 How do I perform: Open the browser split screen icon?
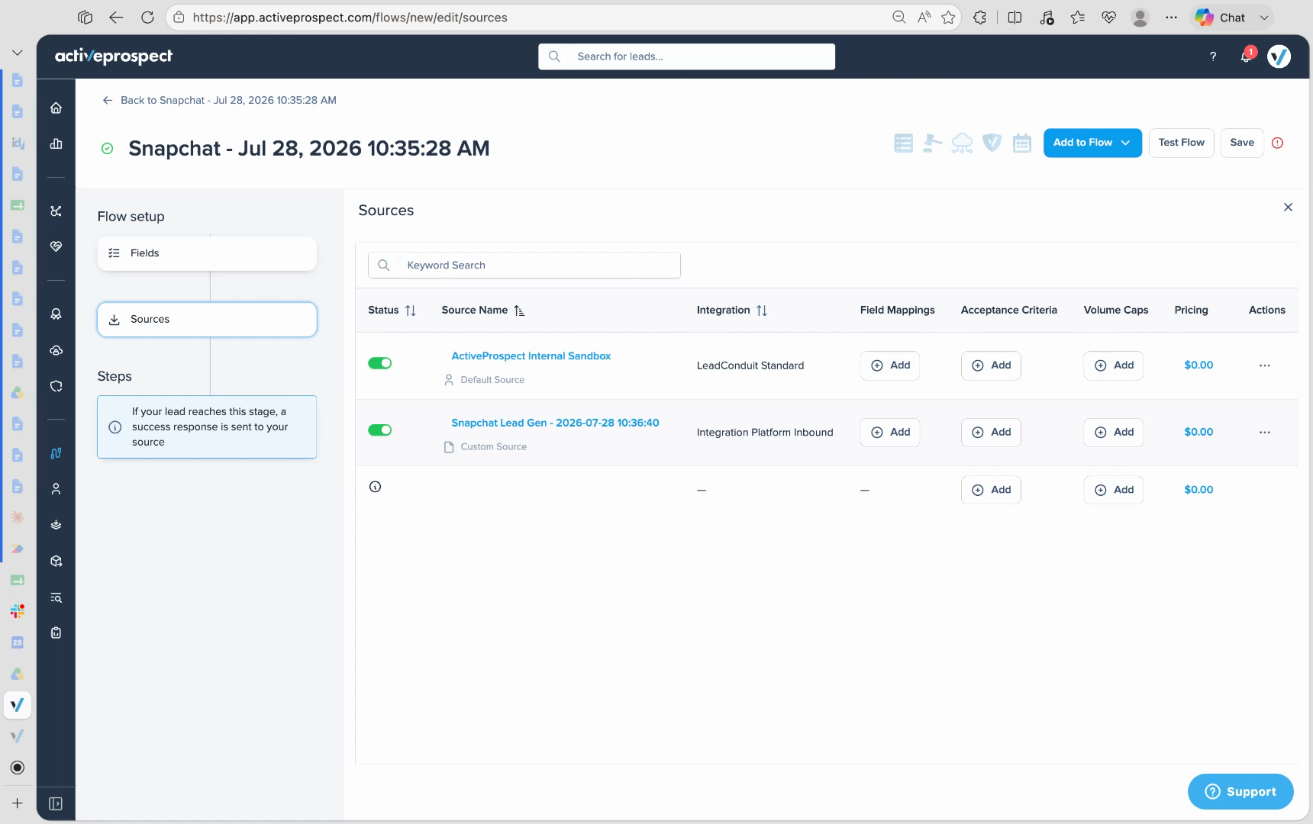coord(1015,17)
